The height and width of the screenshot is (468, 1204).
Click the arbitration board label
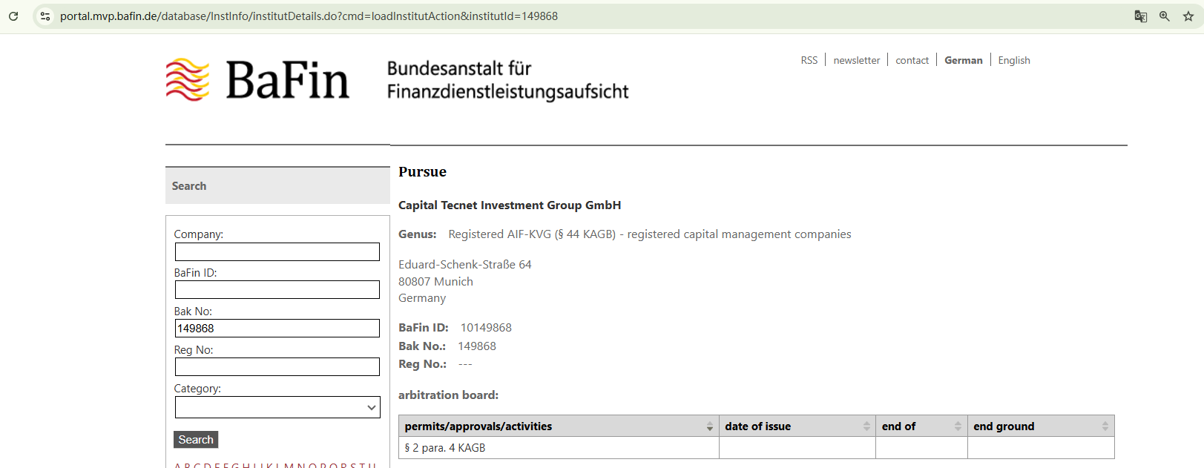pyautogui.click(x=448, y=395)
